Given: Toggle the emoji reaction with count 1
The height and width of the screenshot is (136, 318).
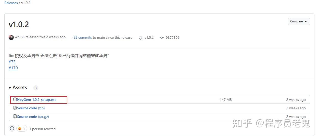Looking at the screenshot, I should (22, 129).
